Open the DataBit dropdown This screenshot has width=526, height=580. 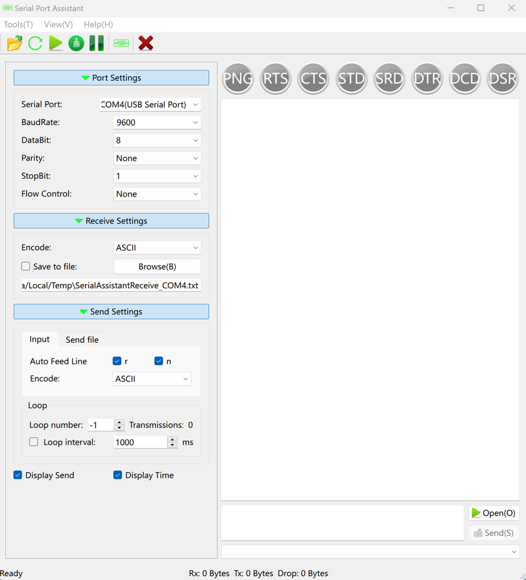pos(157,140)
